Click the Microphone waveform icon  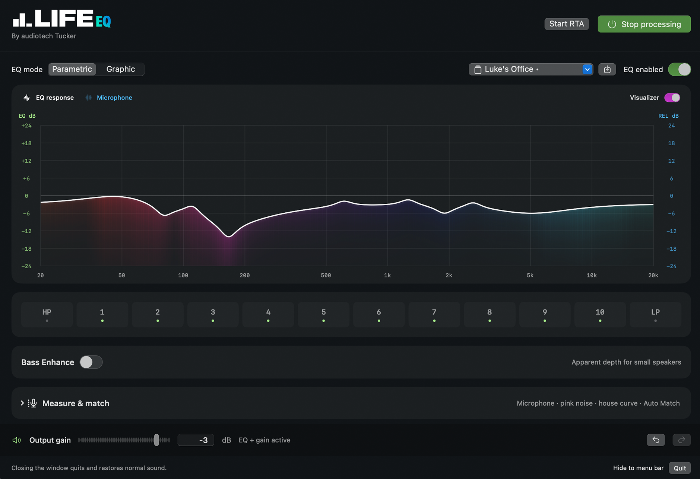tap(88, 98)
